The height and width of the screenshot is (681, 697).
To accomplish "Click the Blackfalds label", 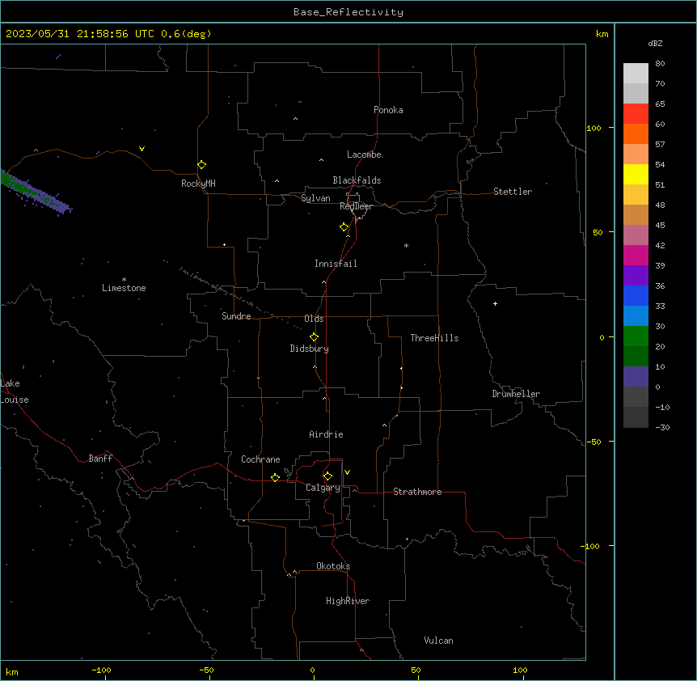I will [x=357, y=180].
